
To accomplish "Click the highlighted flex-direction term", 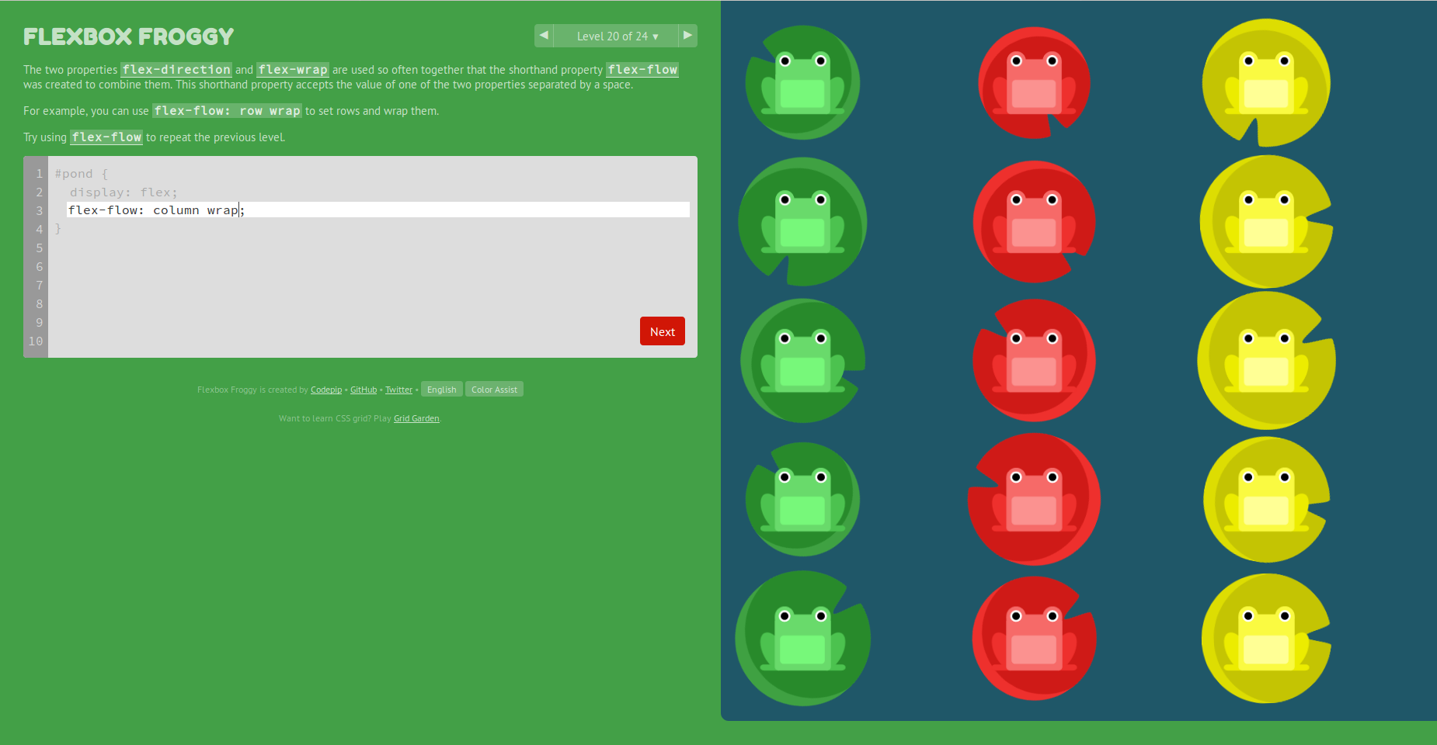I will pos(176,70).
